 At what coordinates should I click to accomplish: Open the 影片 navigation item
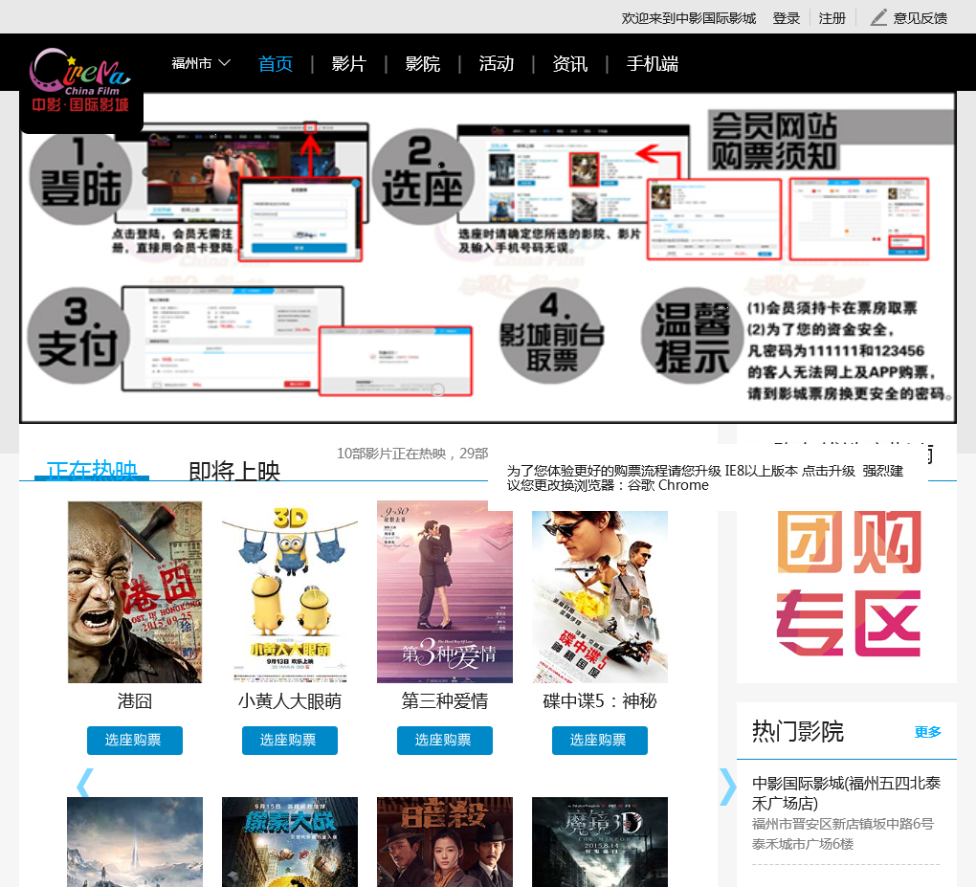348,63
